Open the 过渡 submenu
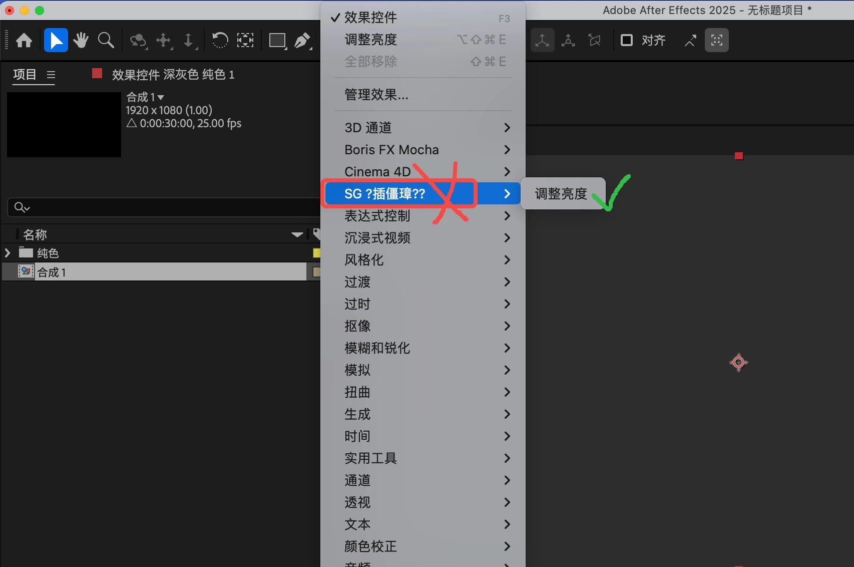Image resolution: width=854 pixels, height=567 pixels. pyautogui.click(x=423, y=282)
